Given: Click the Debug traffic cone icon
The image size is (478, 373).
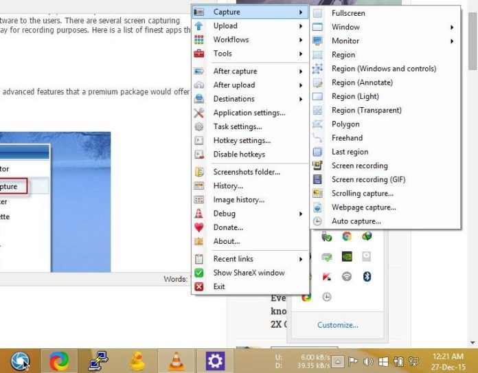Looking at the screenshot, I should coord(198,214).
